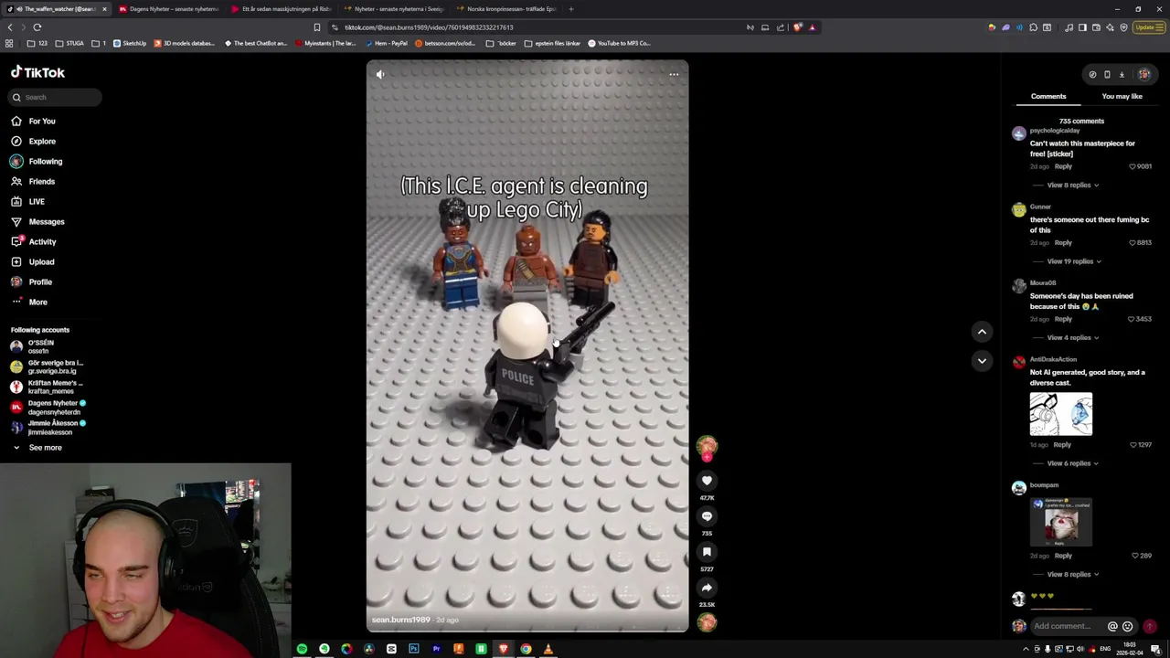1170x658 pixels.
Task: Open the video three-dots options menu
Action: pos(674,75)
